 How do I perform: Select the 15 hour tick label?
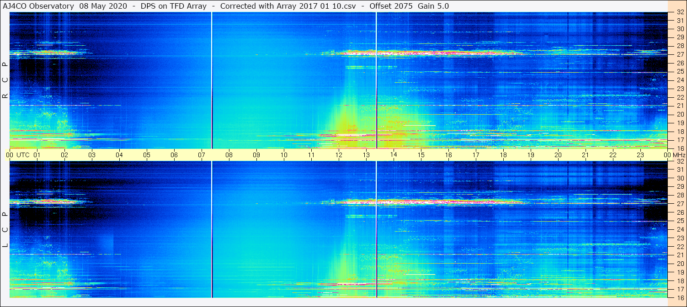421,155
